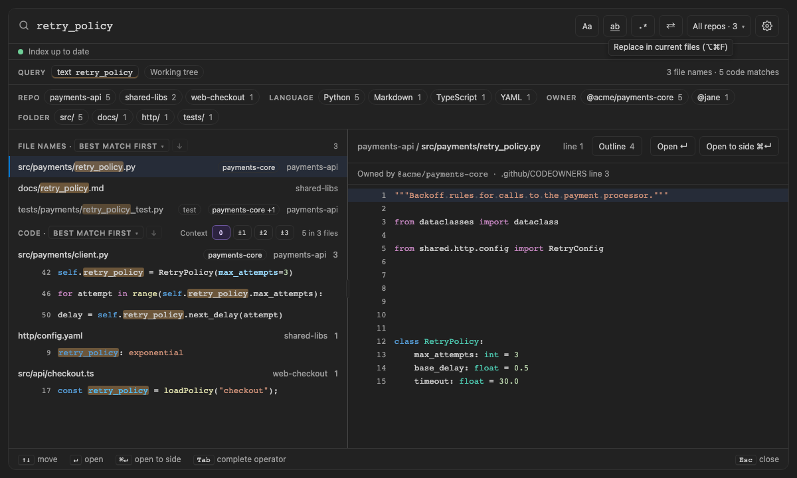Image resolution: width=797 pixels, height=478 pixels.
Task: Filter by @acme/payments-core owner chip
Action: (x=634, y=98)
